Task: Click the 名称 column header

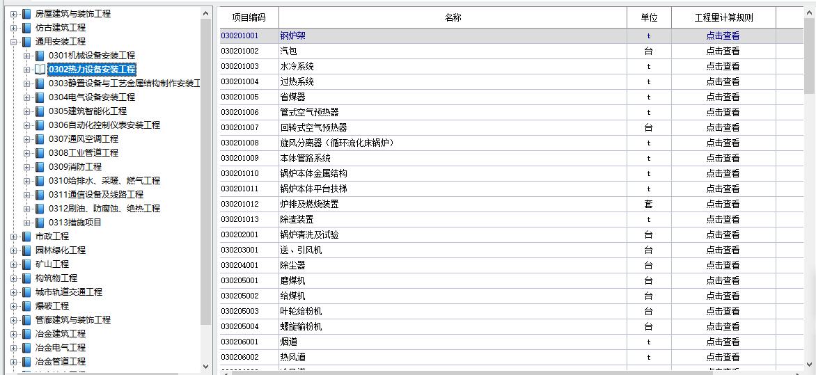Action: tap(453, 17)
